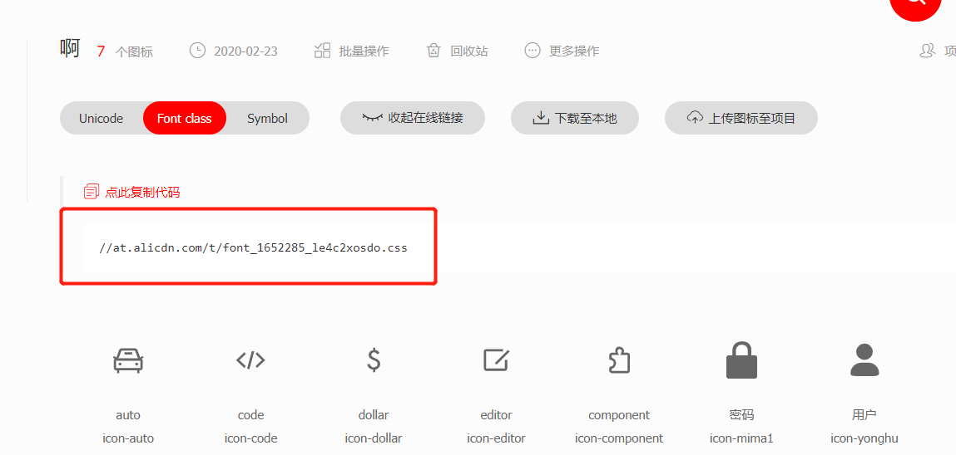Click the editor pencil icon
The width and height of the screenshot is (956, 455).
496,360
